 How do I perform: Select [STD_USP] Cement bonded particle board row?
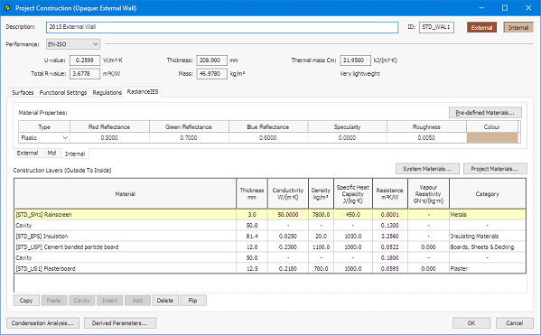(270, 247)
